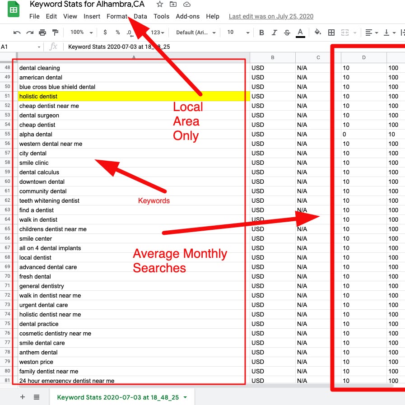This screenshot has height=405, width=405.
Task: Click the Print icon
Action: click(42, 33)
